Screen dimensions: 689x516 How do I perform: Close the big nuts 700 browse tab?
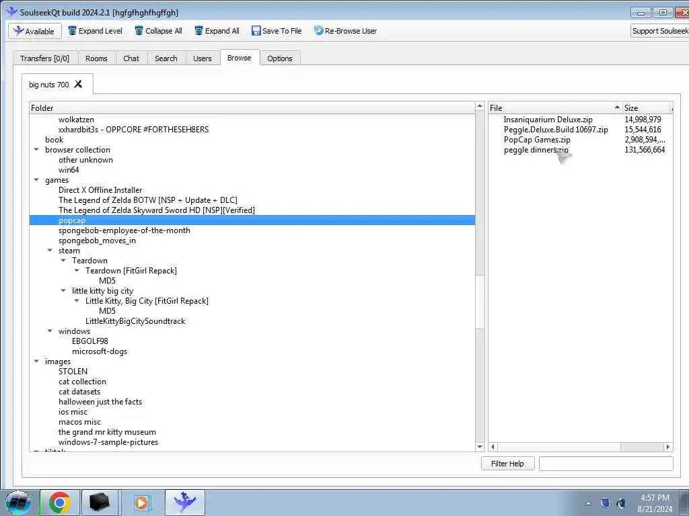click(x=78, y=84)
